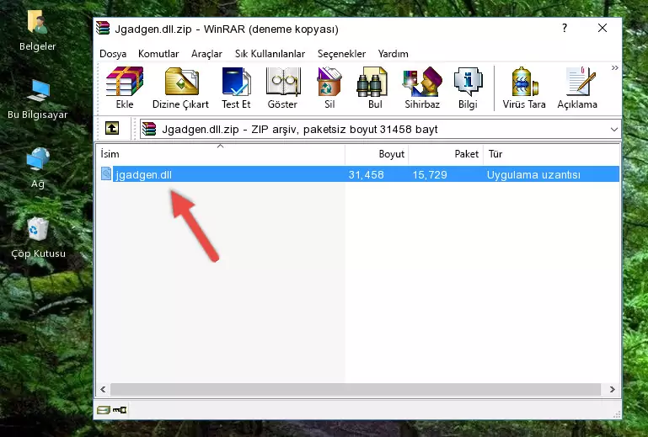The width and height of the screenshot is (648, 437).
Task: Start Virüs Tara scan
Action: point(524,88)
